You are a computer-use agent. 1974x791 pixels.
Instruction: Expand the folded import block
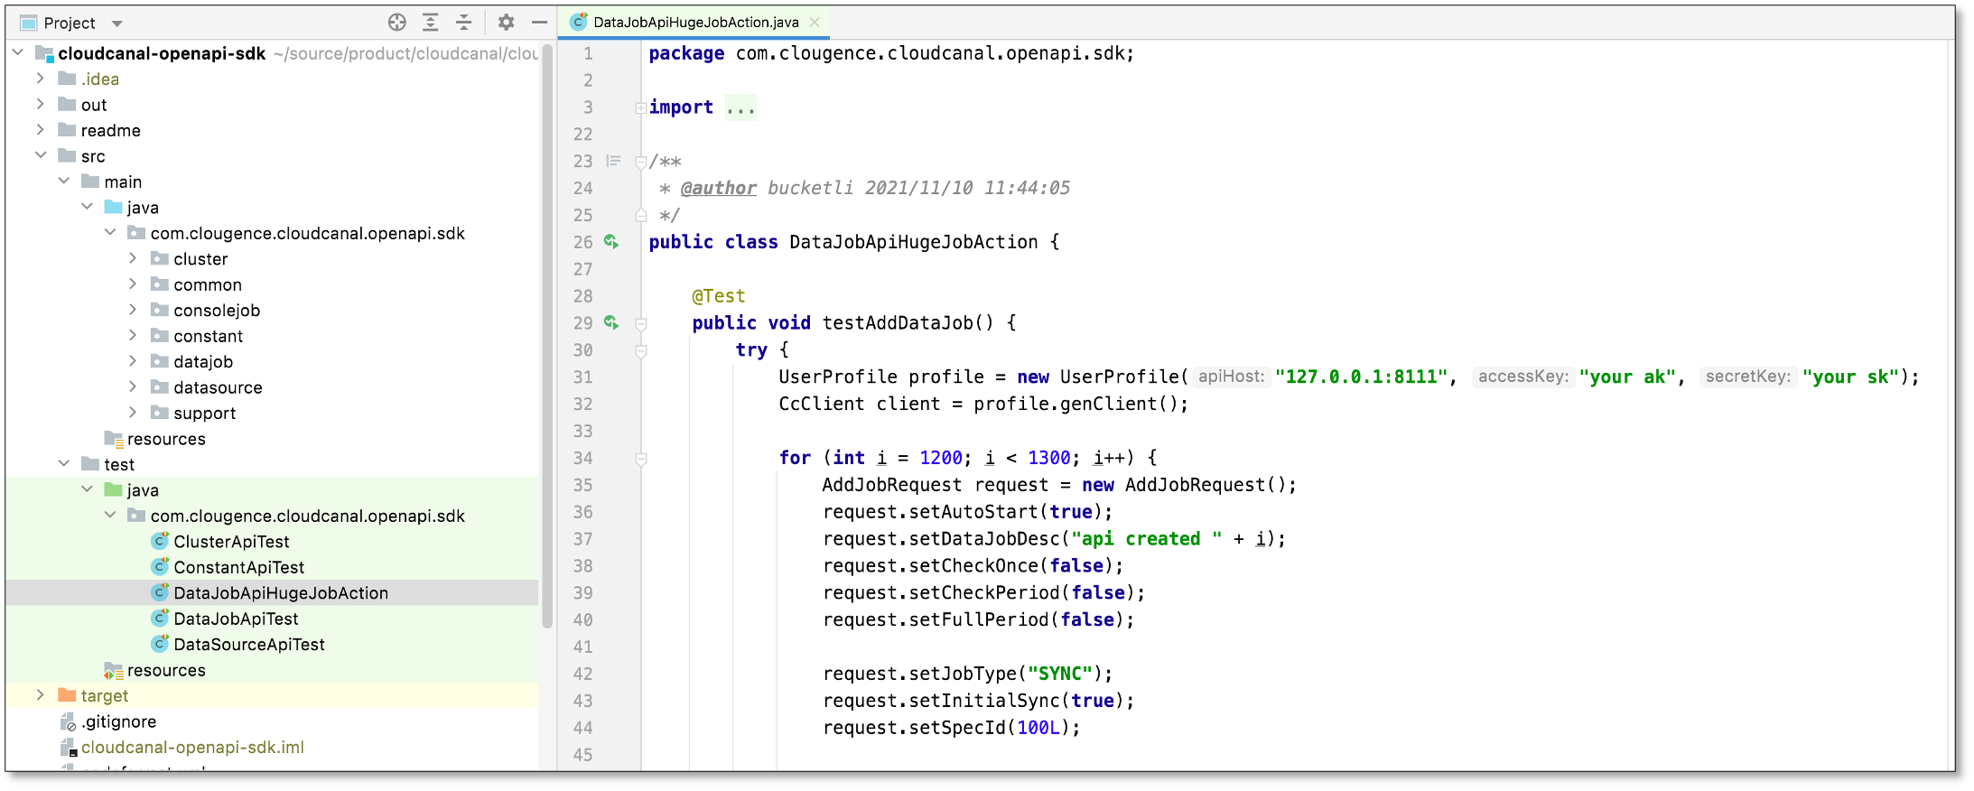[640, 107]
